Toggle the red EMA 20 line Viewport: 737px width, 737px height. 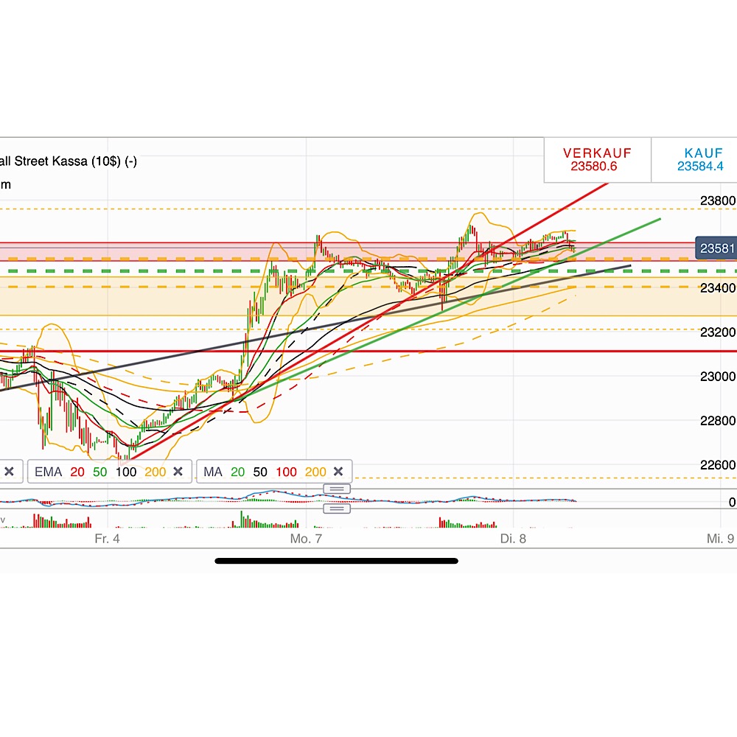(x=77, y=472)
